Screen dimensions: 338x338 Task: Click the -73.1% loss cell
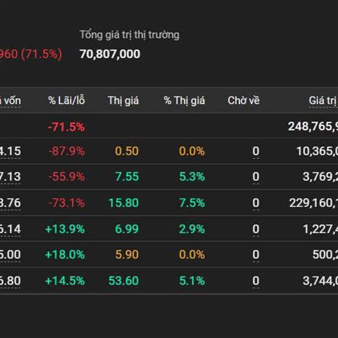66,203
